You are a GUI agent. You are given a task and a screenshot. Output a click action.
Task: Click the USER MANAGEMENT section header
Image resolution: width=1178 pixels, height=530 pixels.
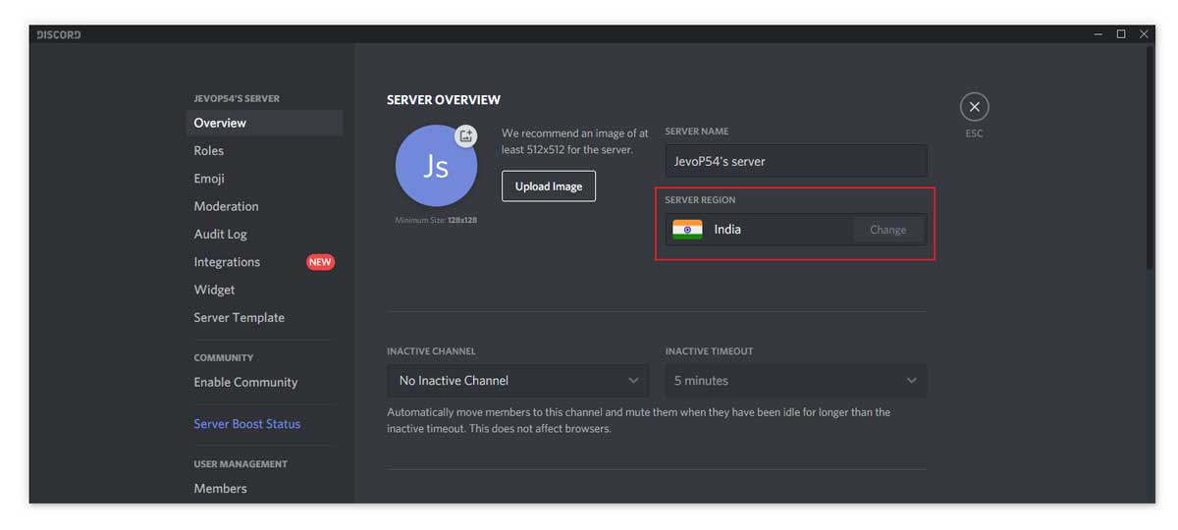(x=241, y=464)
